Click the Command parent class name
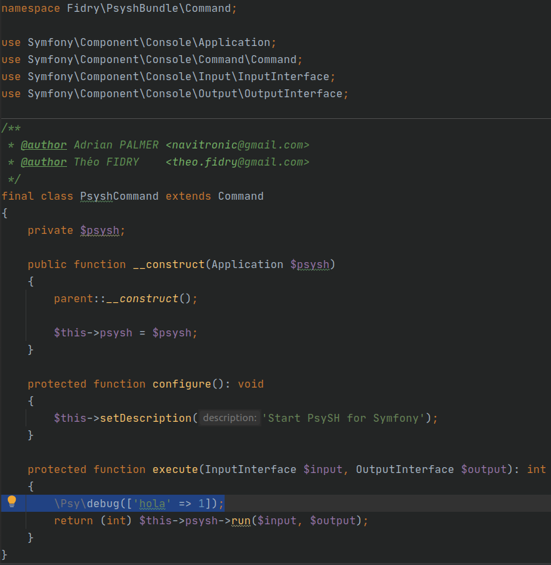Screen dimensions: 551x565 (242, 196)
